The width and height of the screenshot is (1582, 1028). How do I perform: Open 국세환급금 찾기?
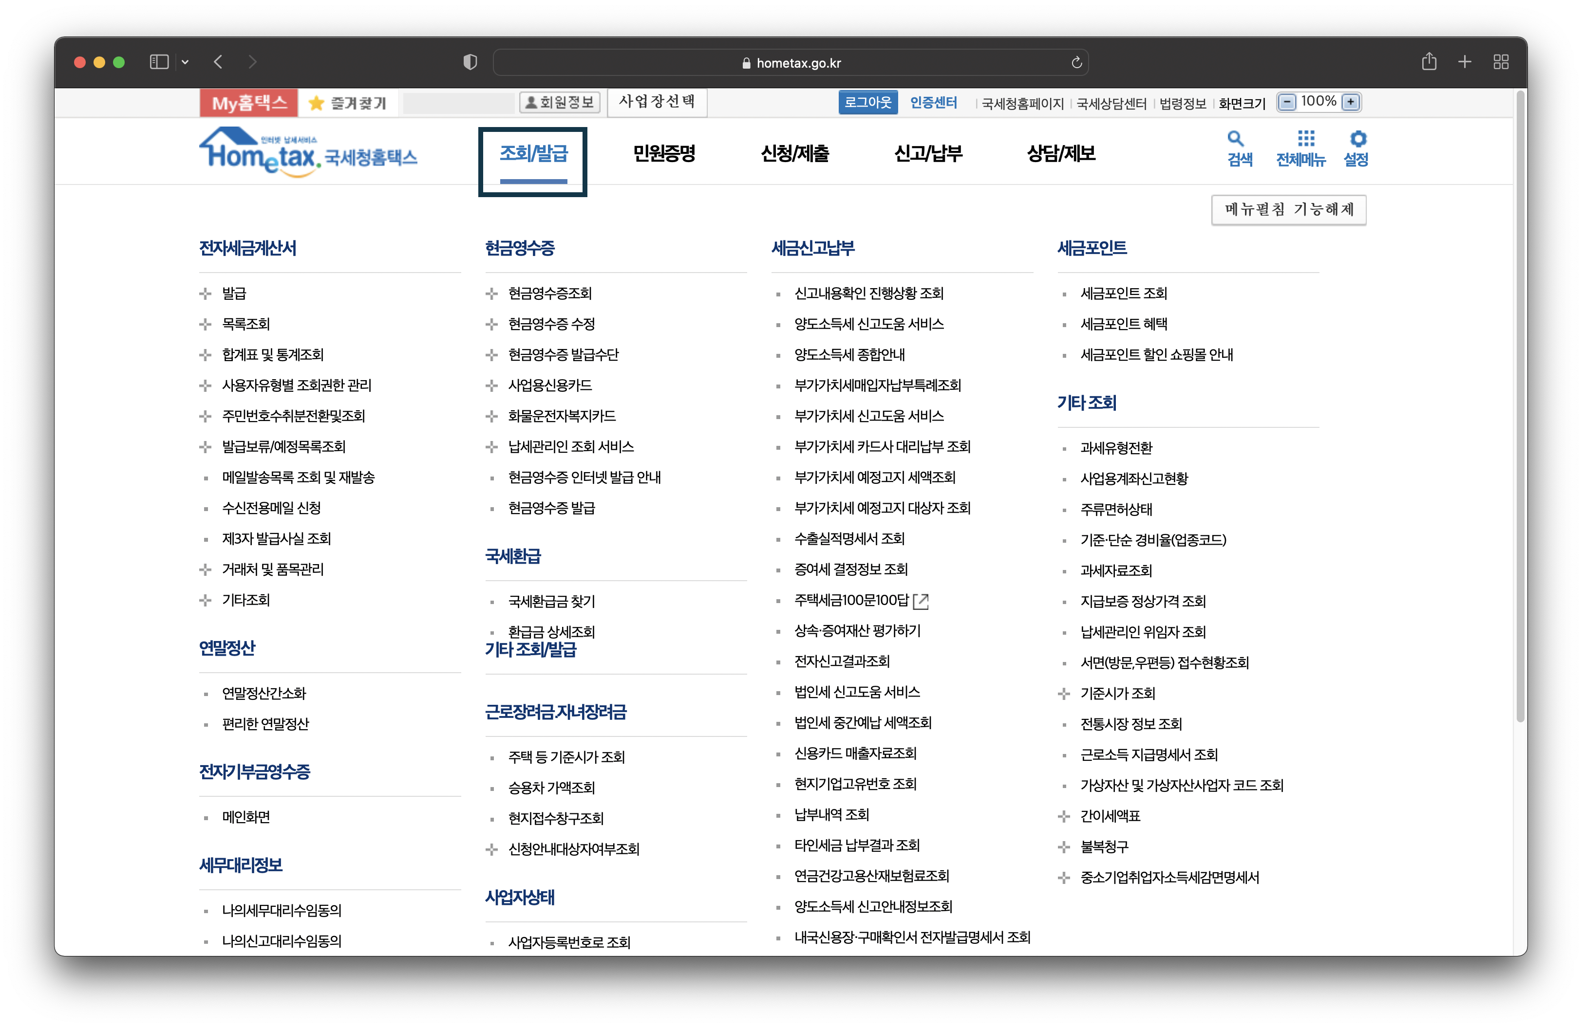click(551, 602)
